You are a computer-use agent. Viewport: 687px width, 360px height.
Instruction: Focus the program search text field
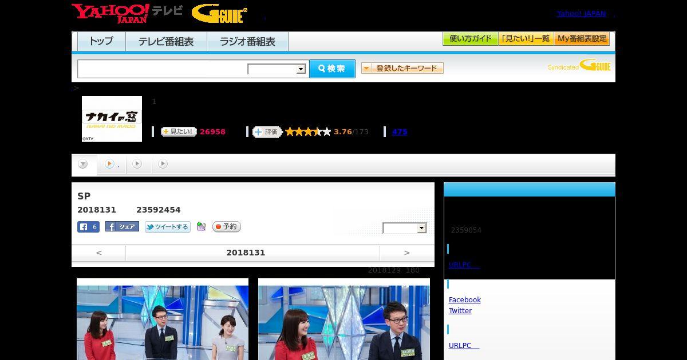[163, 69]
